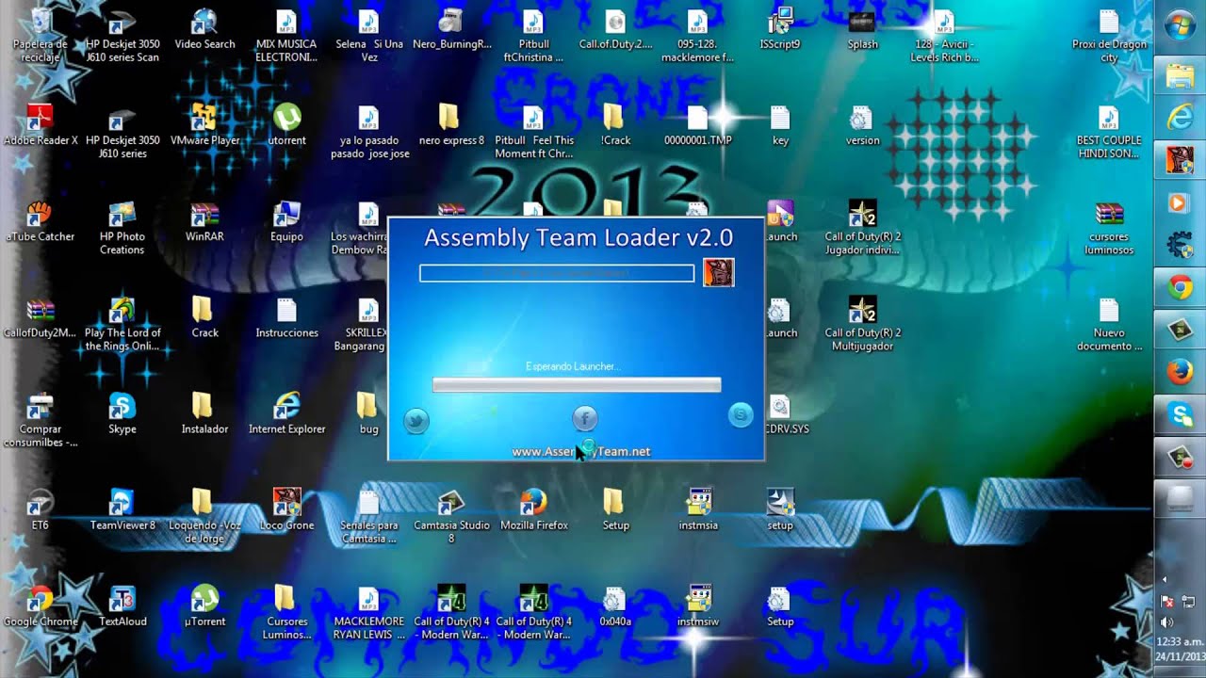This screenshot has width=1206, height=678.
Task: Select the TextAloud desktop icon
Action: (x=122, y=606)
